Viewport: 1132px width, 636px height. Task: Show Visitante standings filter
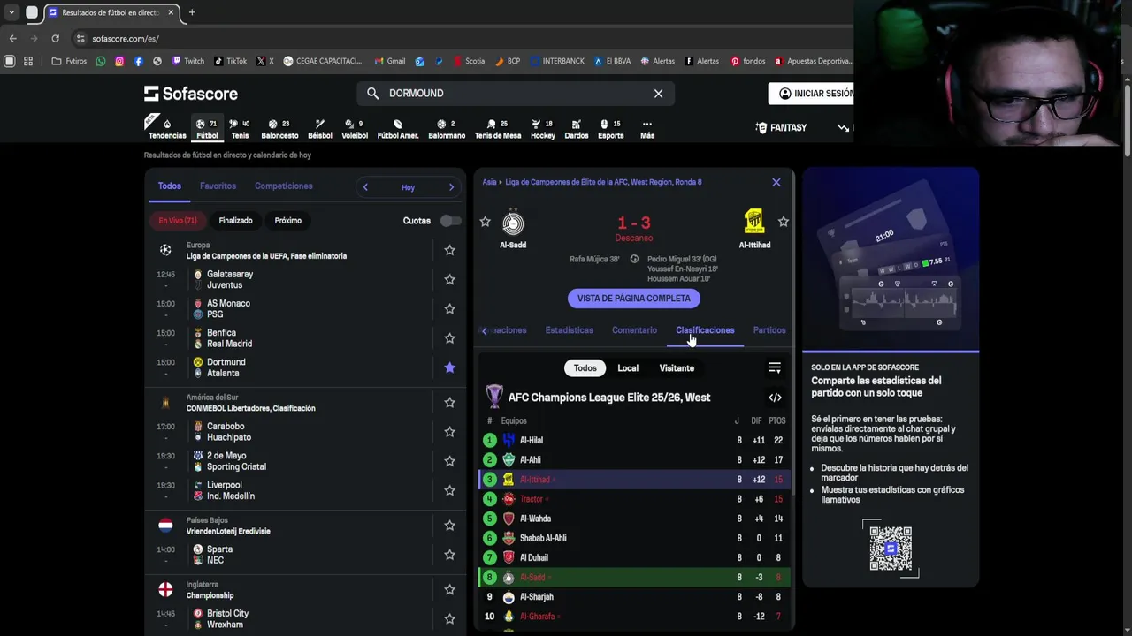point(677,368)
